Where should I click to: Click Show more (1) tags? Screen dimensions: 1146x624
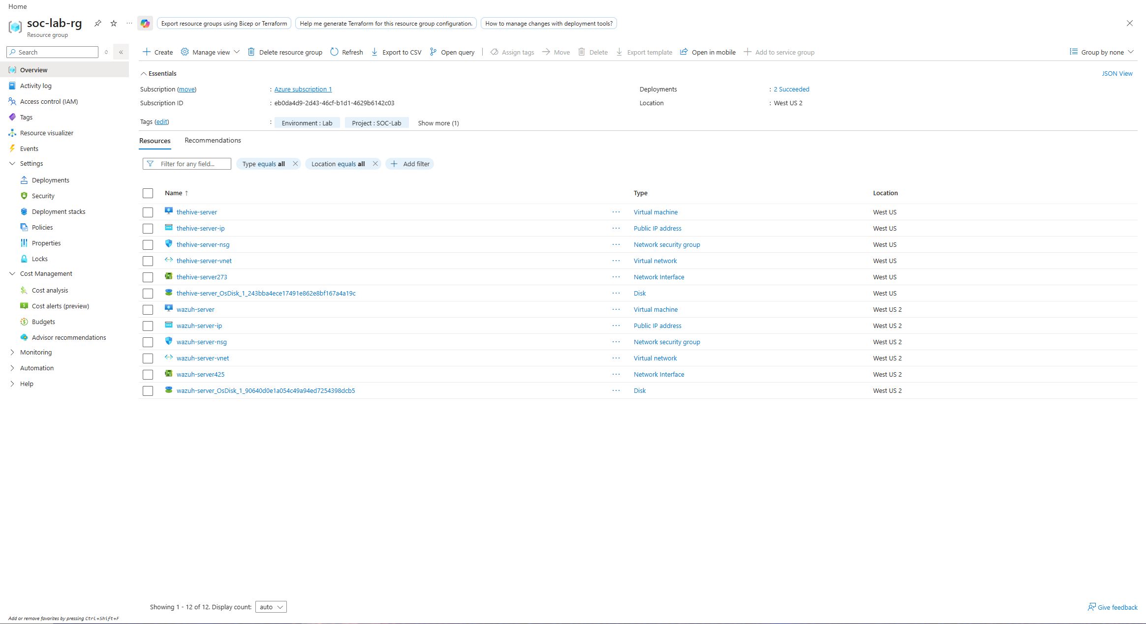438,123
